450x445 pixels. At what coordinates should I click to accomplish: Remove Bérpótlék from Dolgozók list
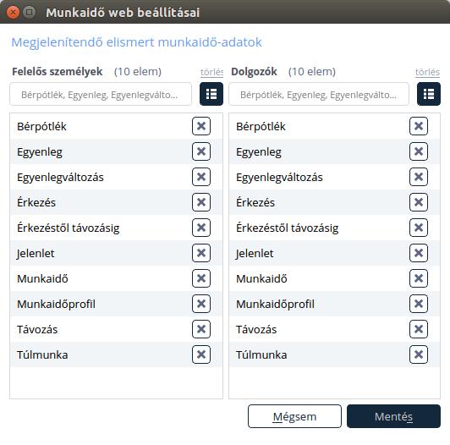click(x=419, y=126)
